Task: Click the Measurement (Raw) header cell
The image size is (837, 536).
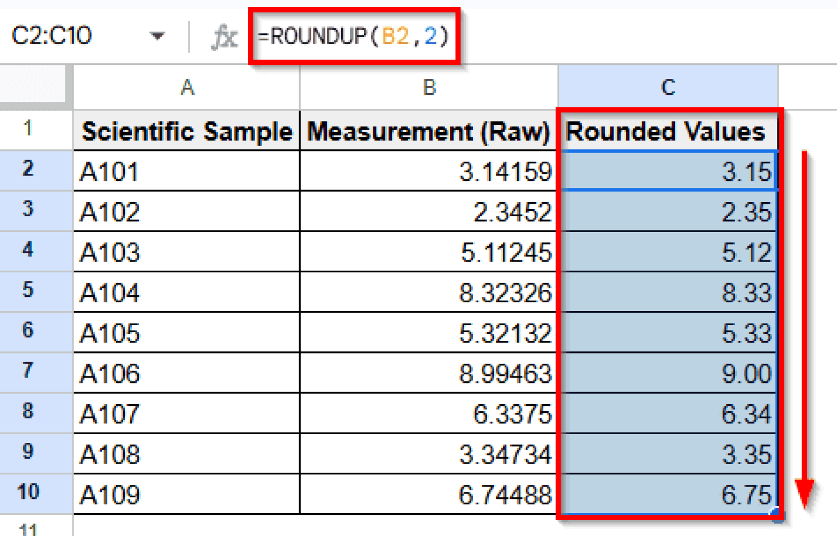Action: [x=428, y=131]
